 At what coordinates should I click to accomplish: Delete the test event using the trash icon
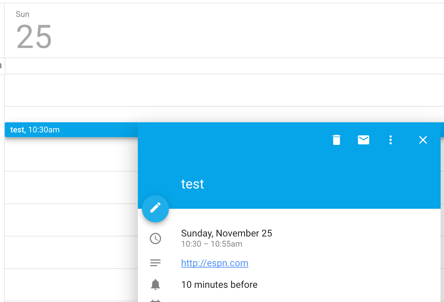336,140
